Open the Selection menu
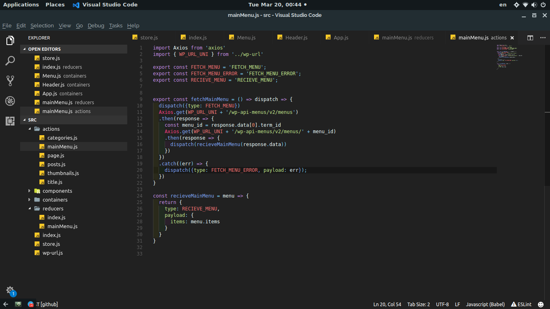 point(42,25)
